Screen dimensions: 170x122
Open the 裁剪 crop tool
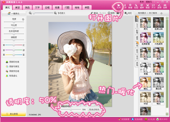coord(148,6)
